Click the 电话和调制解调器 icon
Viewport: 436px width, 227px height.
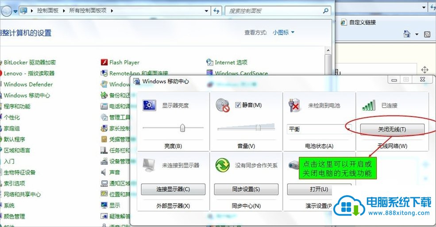104,106
